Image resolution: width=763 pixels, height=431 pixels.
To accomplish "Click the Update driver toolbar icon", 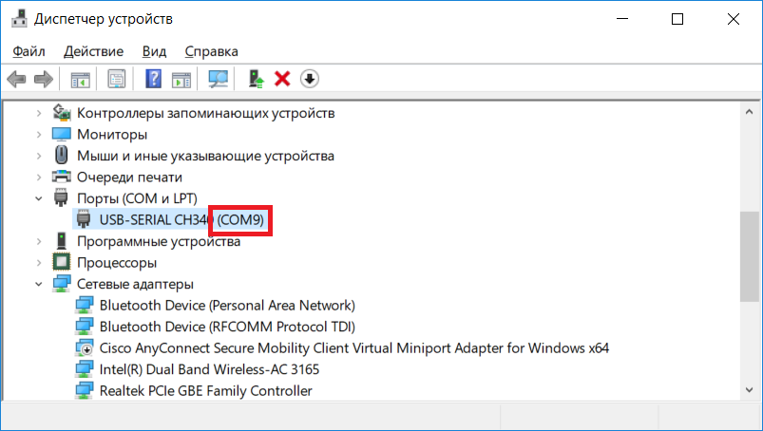I will [x=256, y=79].
